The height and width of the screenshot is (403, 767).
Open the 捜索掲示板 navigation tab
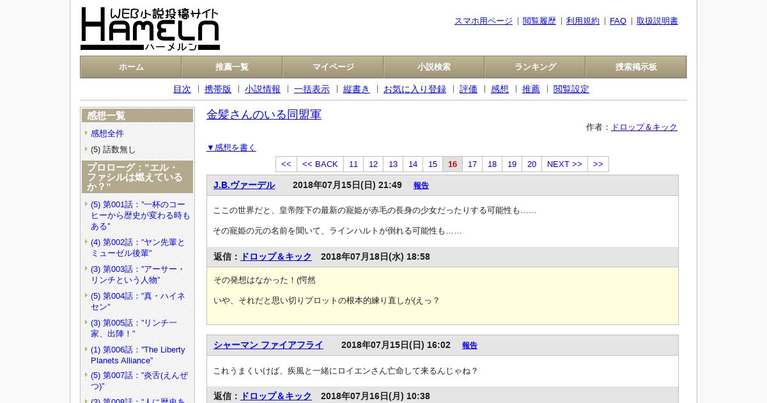636,67
